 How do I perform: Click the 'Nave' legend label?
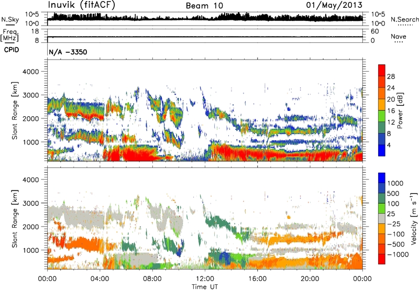click(399, 36)
